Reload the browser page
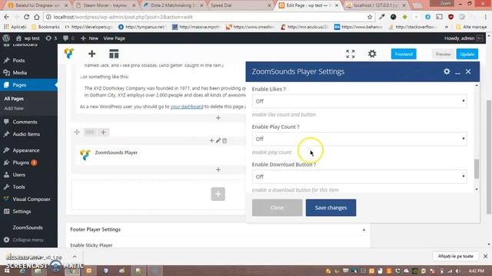This screenshot has height=276, width=492. click(x=26, y=17)
